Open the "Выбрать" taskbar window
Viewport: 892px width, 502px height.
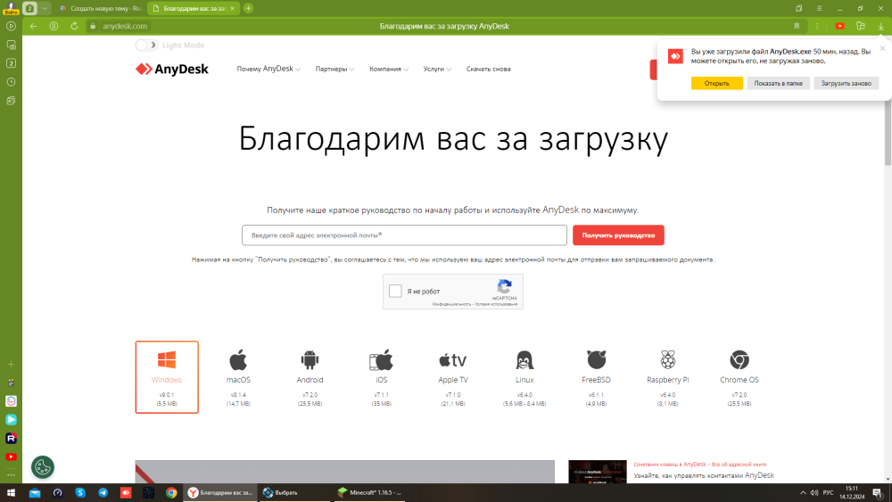pos(293,493)
